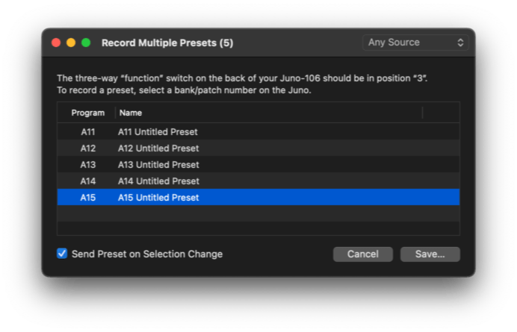Click the Save... button
The width and height of the screenshot is (517, 332).
click(x=430, y=254)
